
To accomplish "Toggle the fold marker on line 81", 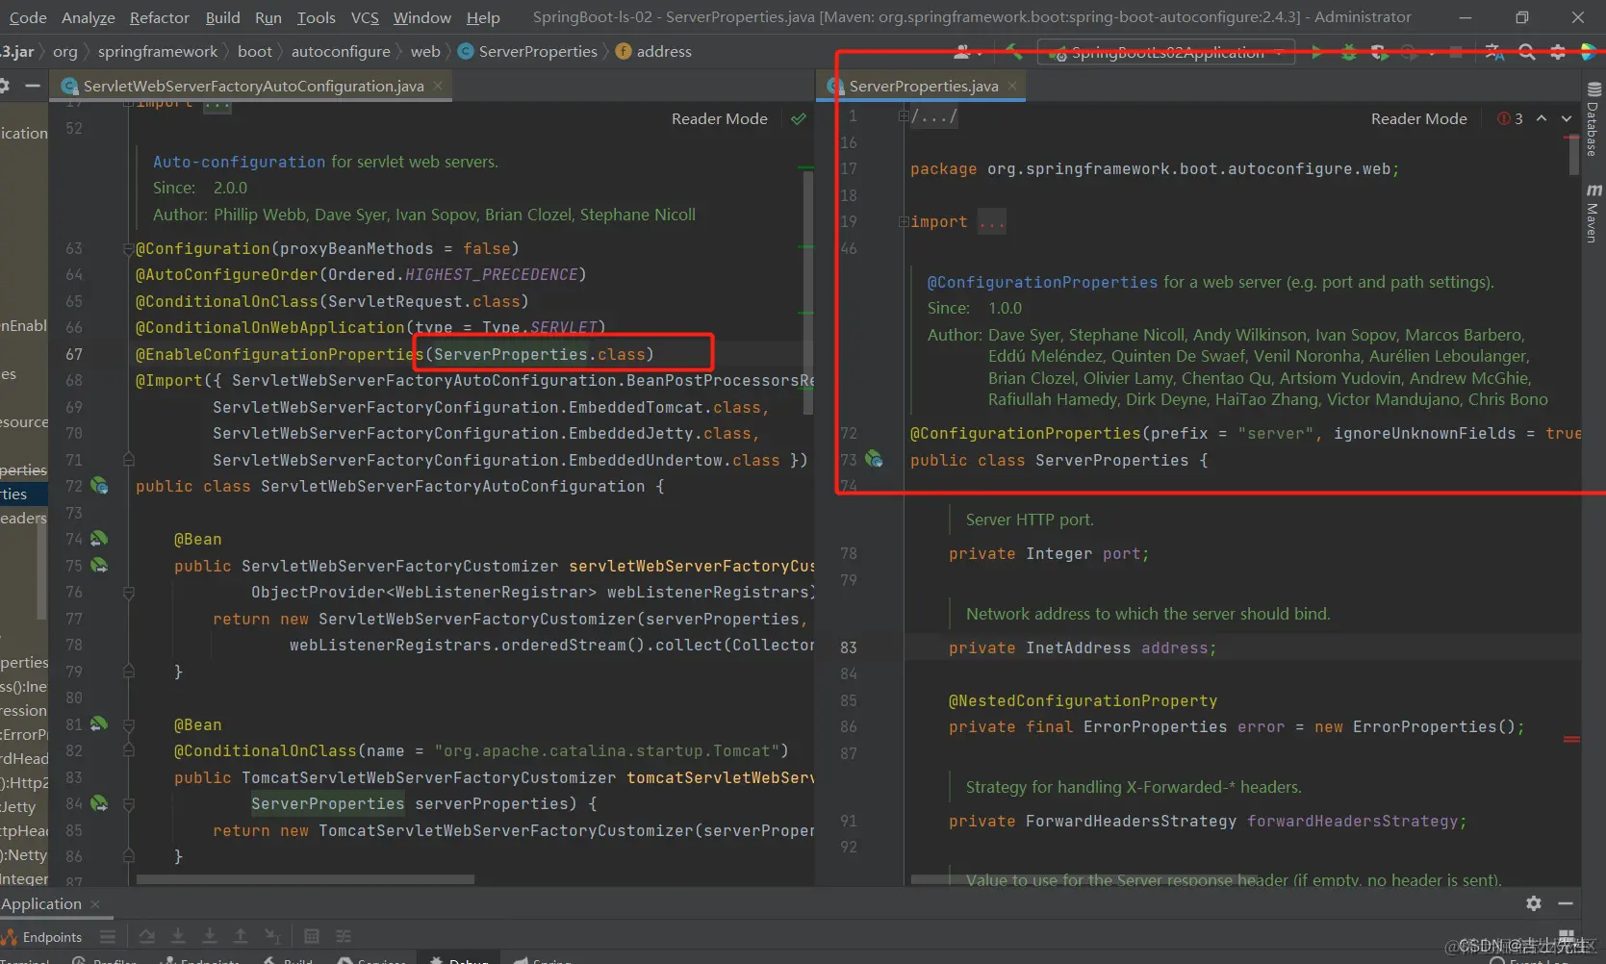I will tap(128, 724).
